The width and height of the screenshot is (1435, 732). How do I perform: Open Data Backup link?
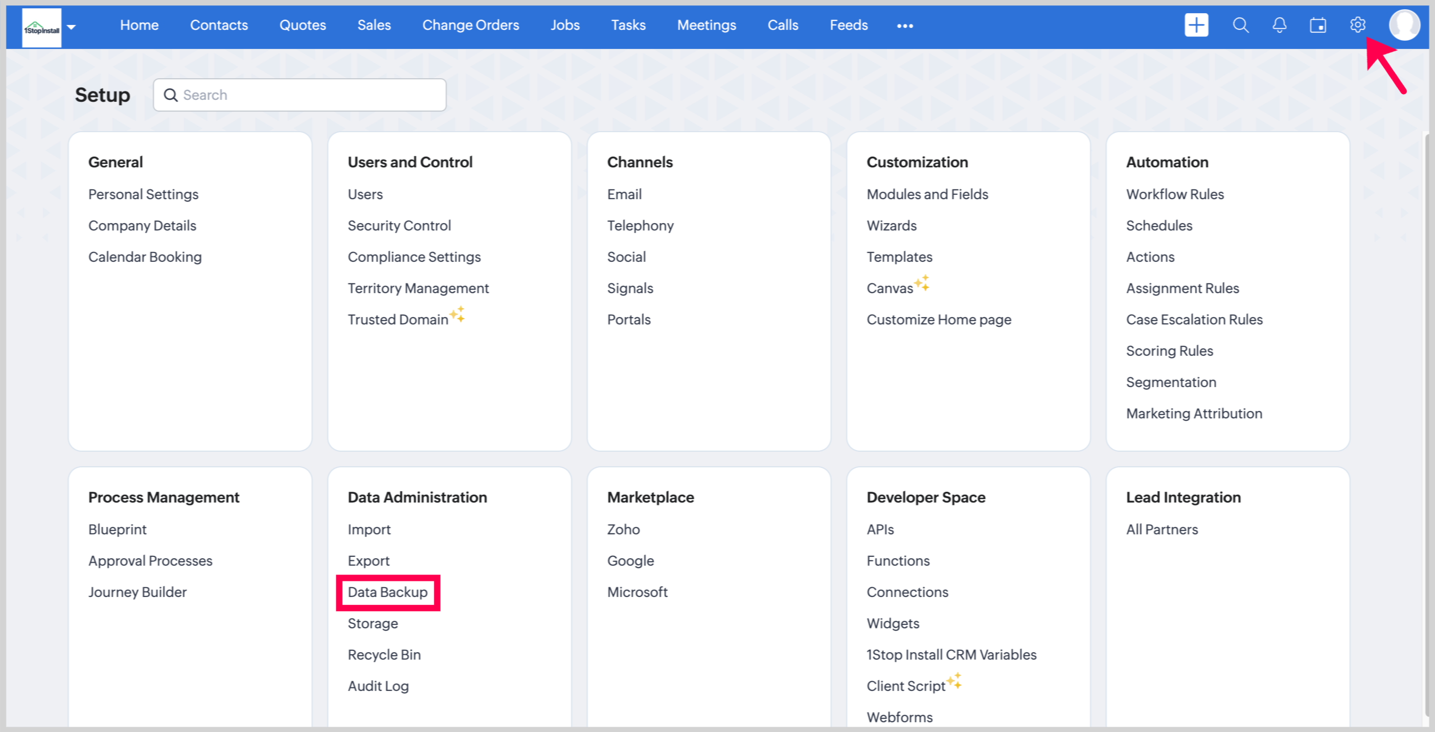coord(387,592)
